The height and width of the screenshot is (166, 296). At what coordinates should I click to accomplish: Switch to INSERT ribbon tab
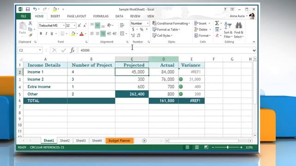[55, 17]
